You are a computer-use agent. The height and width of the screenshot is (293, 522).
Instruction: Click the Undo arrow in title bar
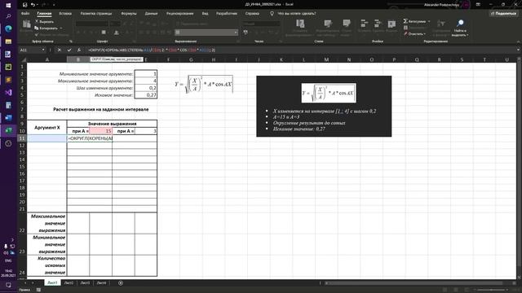coord(33,5)
